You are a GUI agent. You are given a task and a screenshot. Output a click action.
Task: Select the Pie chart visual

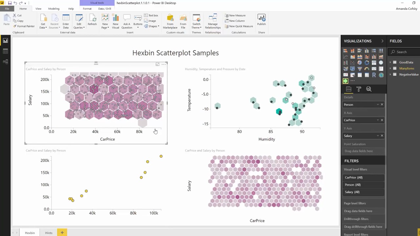tap(360, 63)
